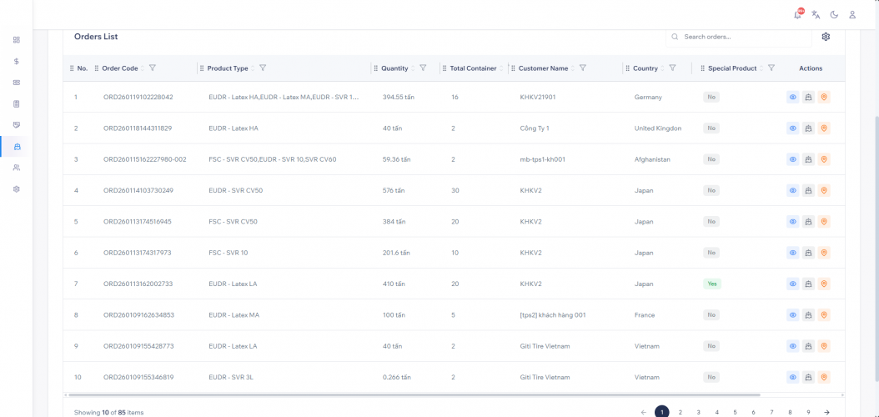Click order code ORD260119102228042

pyautogui.click(x=138, y=97)
